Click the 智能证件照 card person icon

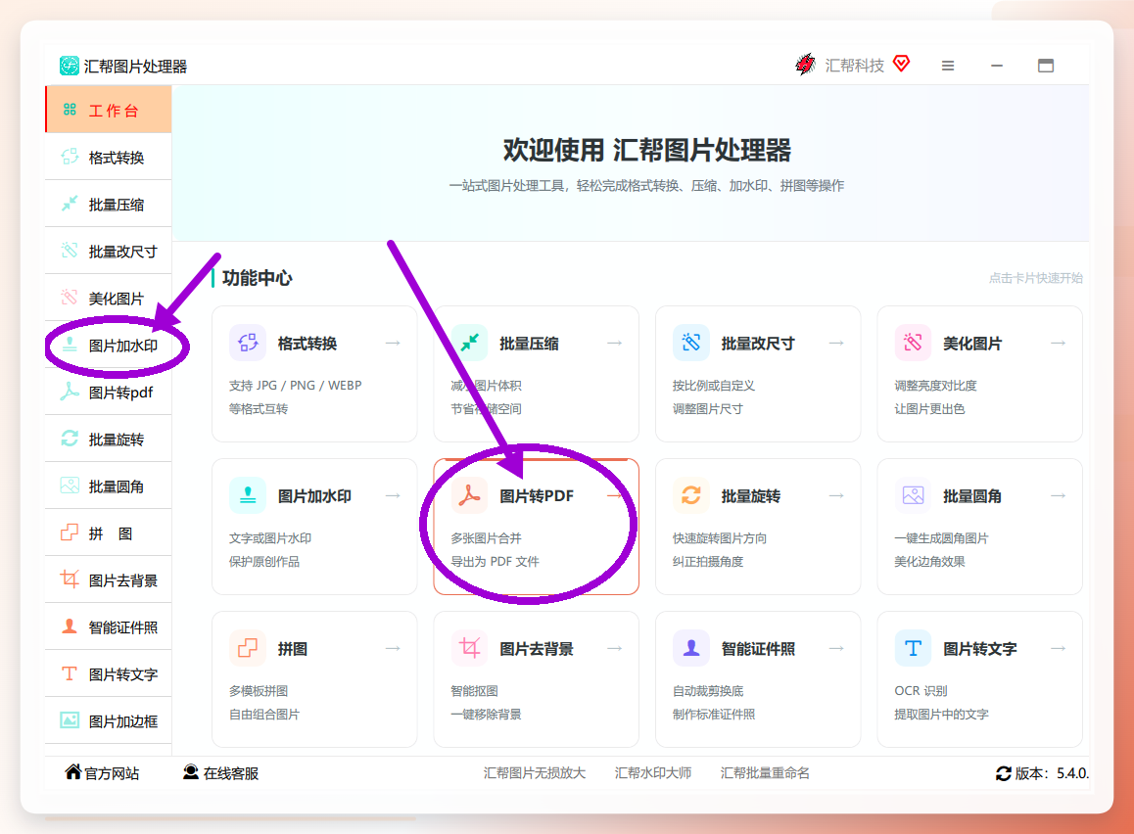[690, 648]
